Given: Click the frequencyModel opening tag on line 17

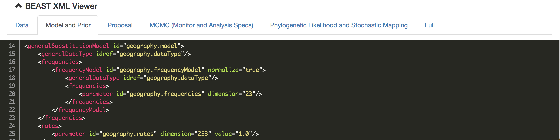Looking at the screenshot, I should (x=78, y=70).
